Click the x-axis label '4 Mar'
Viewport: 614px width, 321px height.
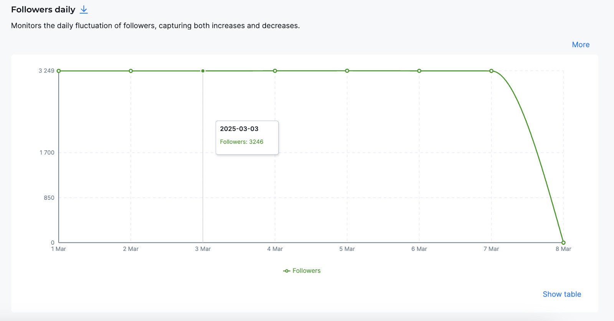click(x=275, y=249)
